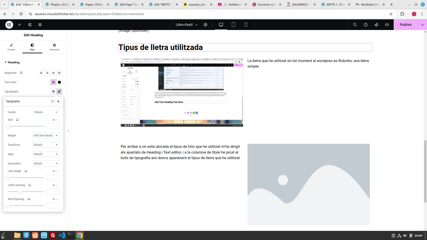Viewport: 427px width, 240px height.
Task: Open FileZilla from the taskbar
Action: (53, 235)
